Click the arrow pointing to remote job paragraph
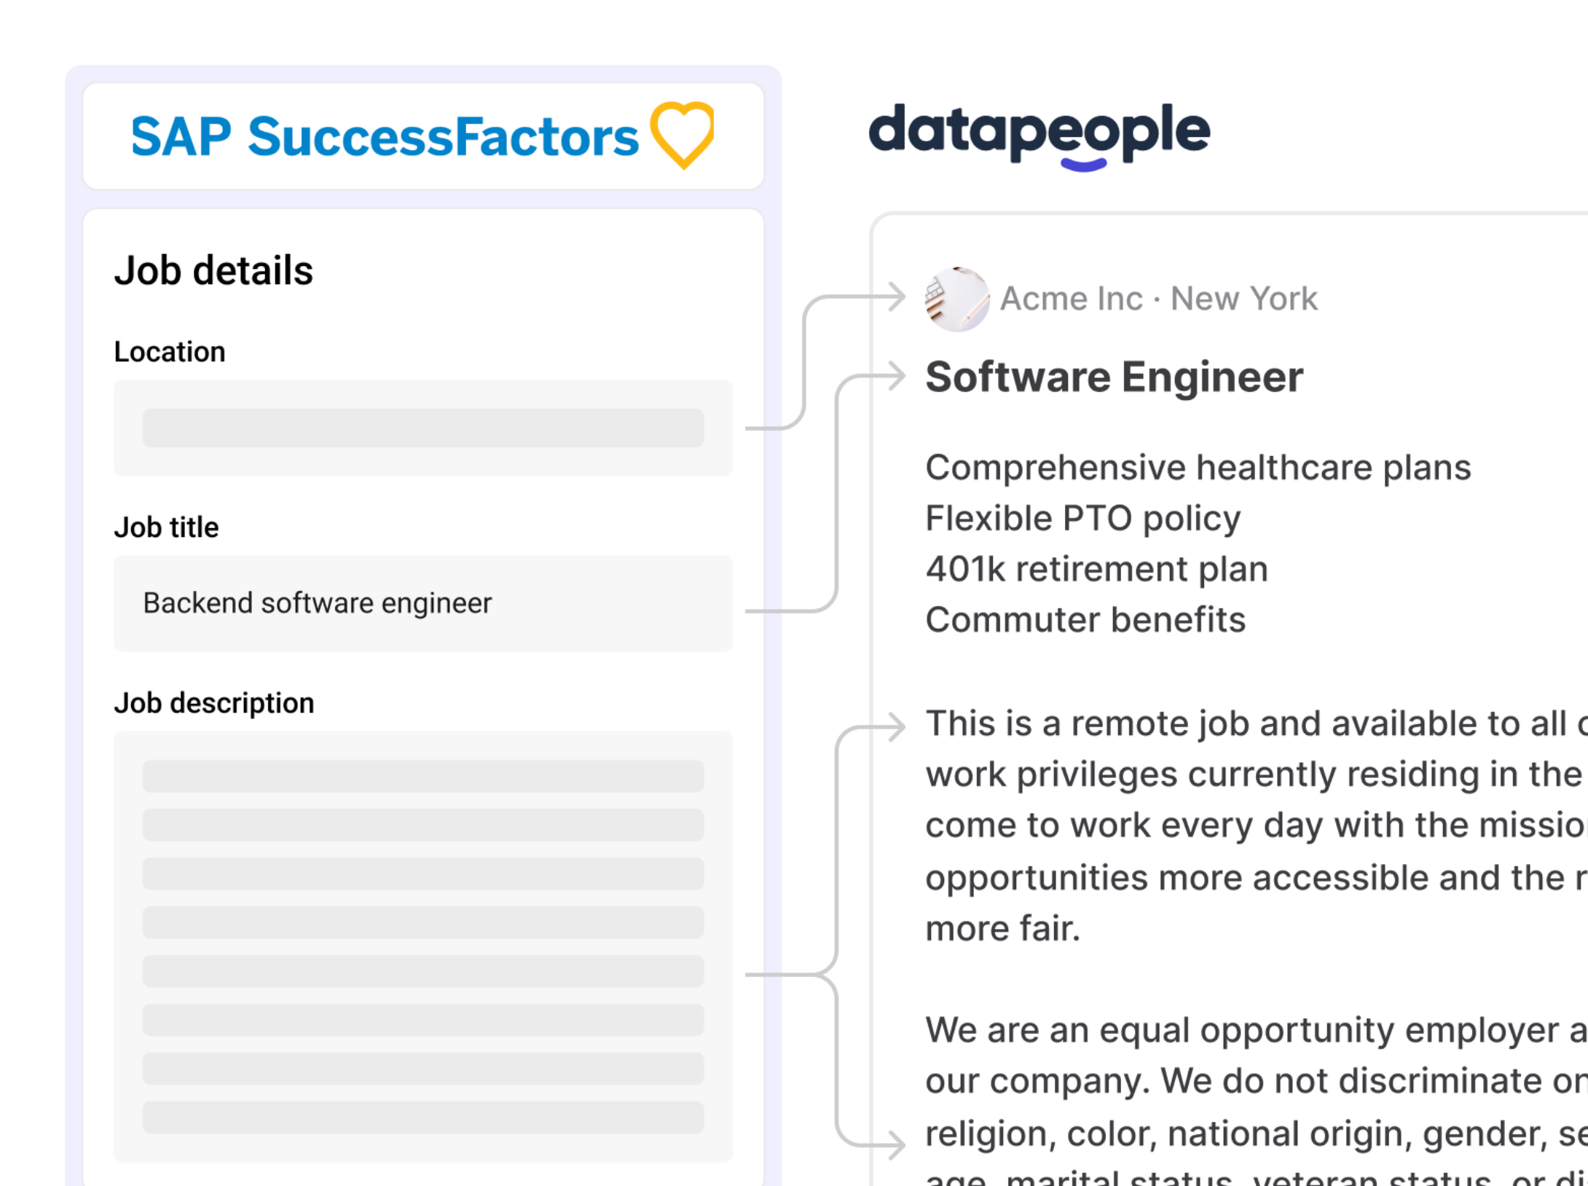The width and height of the screenshot is (1588, 1186). (895, 726)
